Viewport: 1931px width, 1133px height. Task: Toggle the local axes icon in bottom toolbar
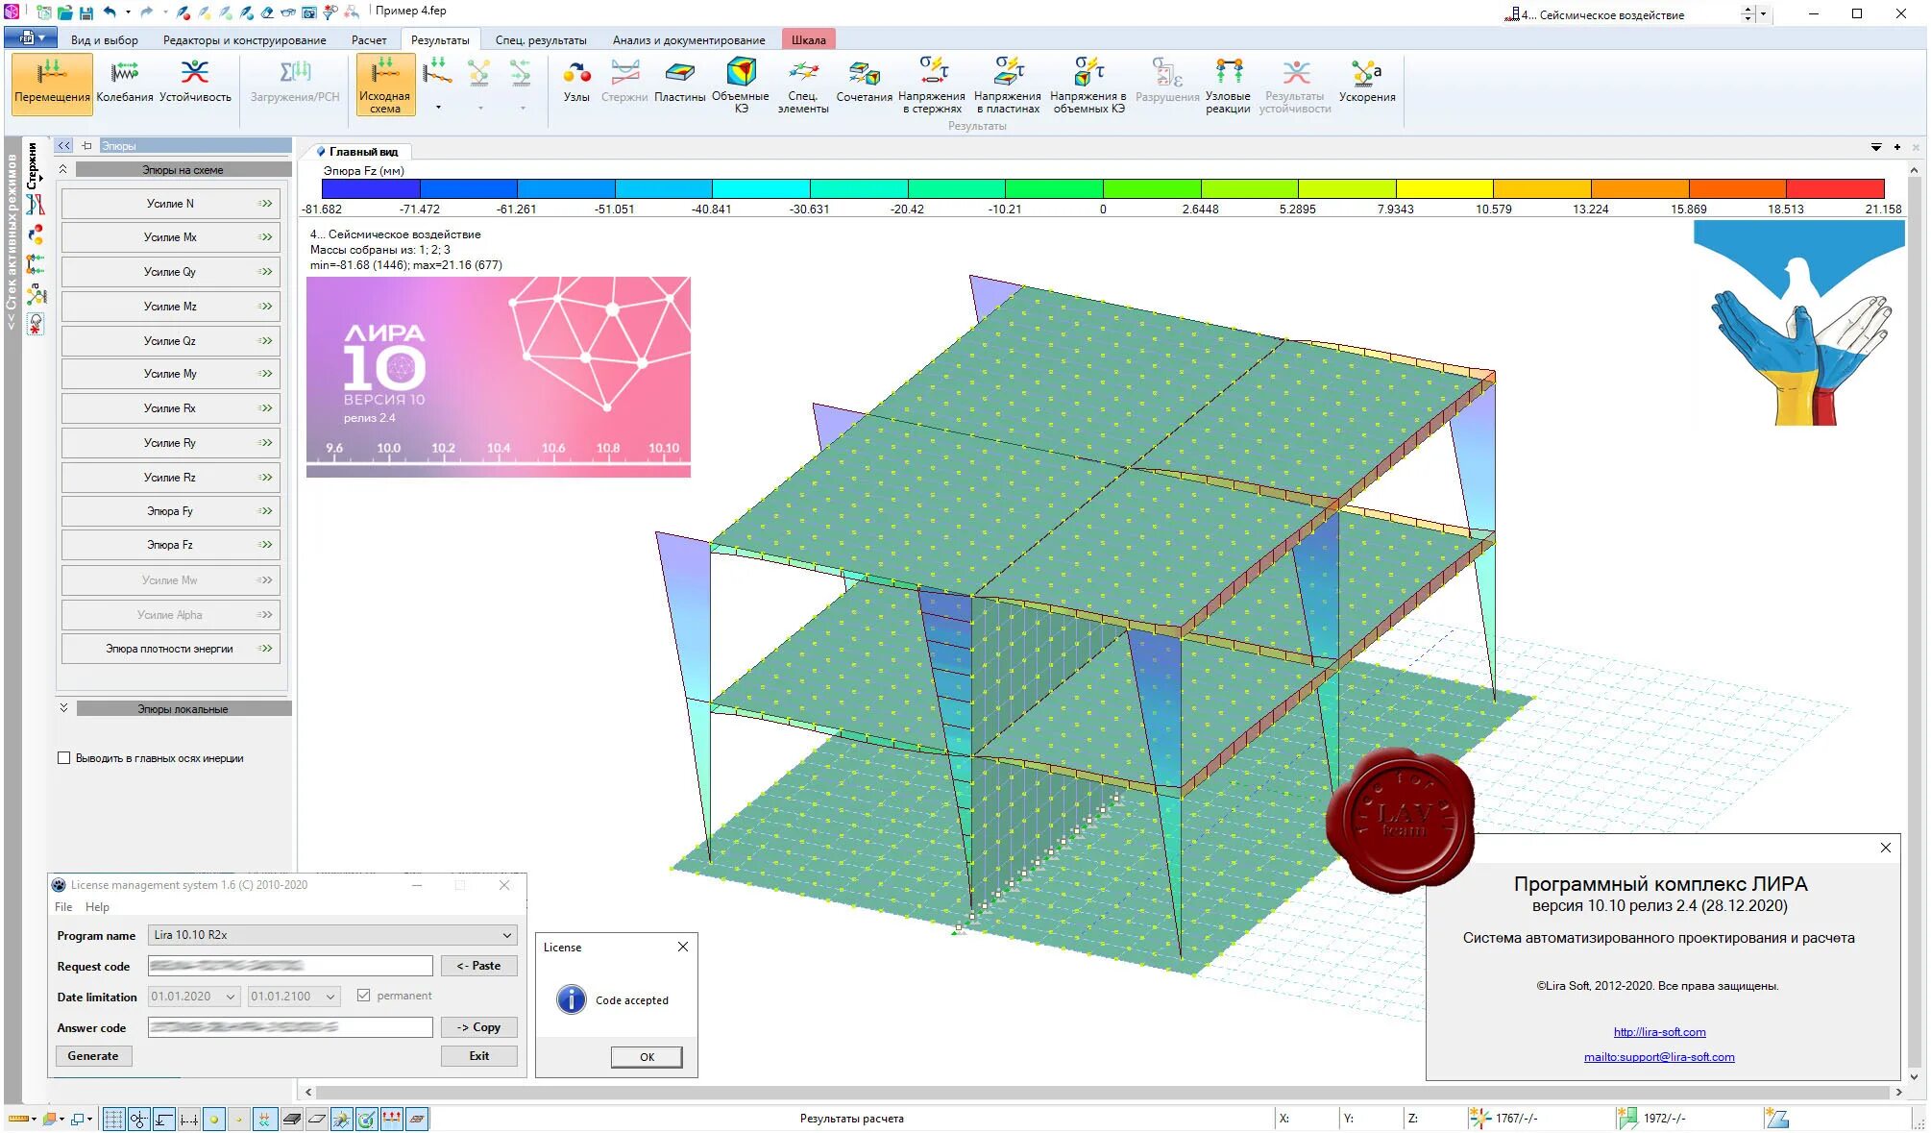[164, 1119]
